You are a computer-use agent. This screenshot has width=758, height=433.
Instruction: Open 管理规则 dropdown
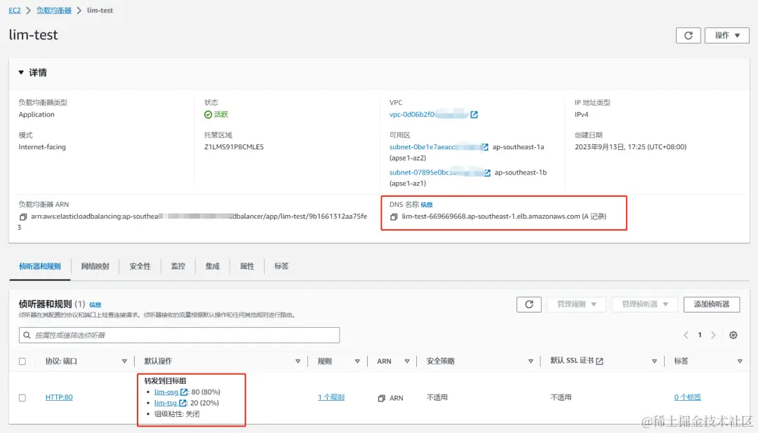(576, 304)
